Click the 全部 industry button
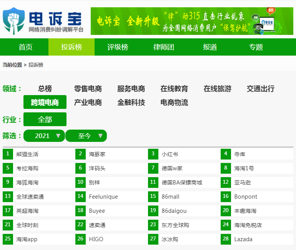 (45, 119)
